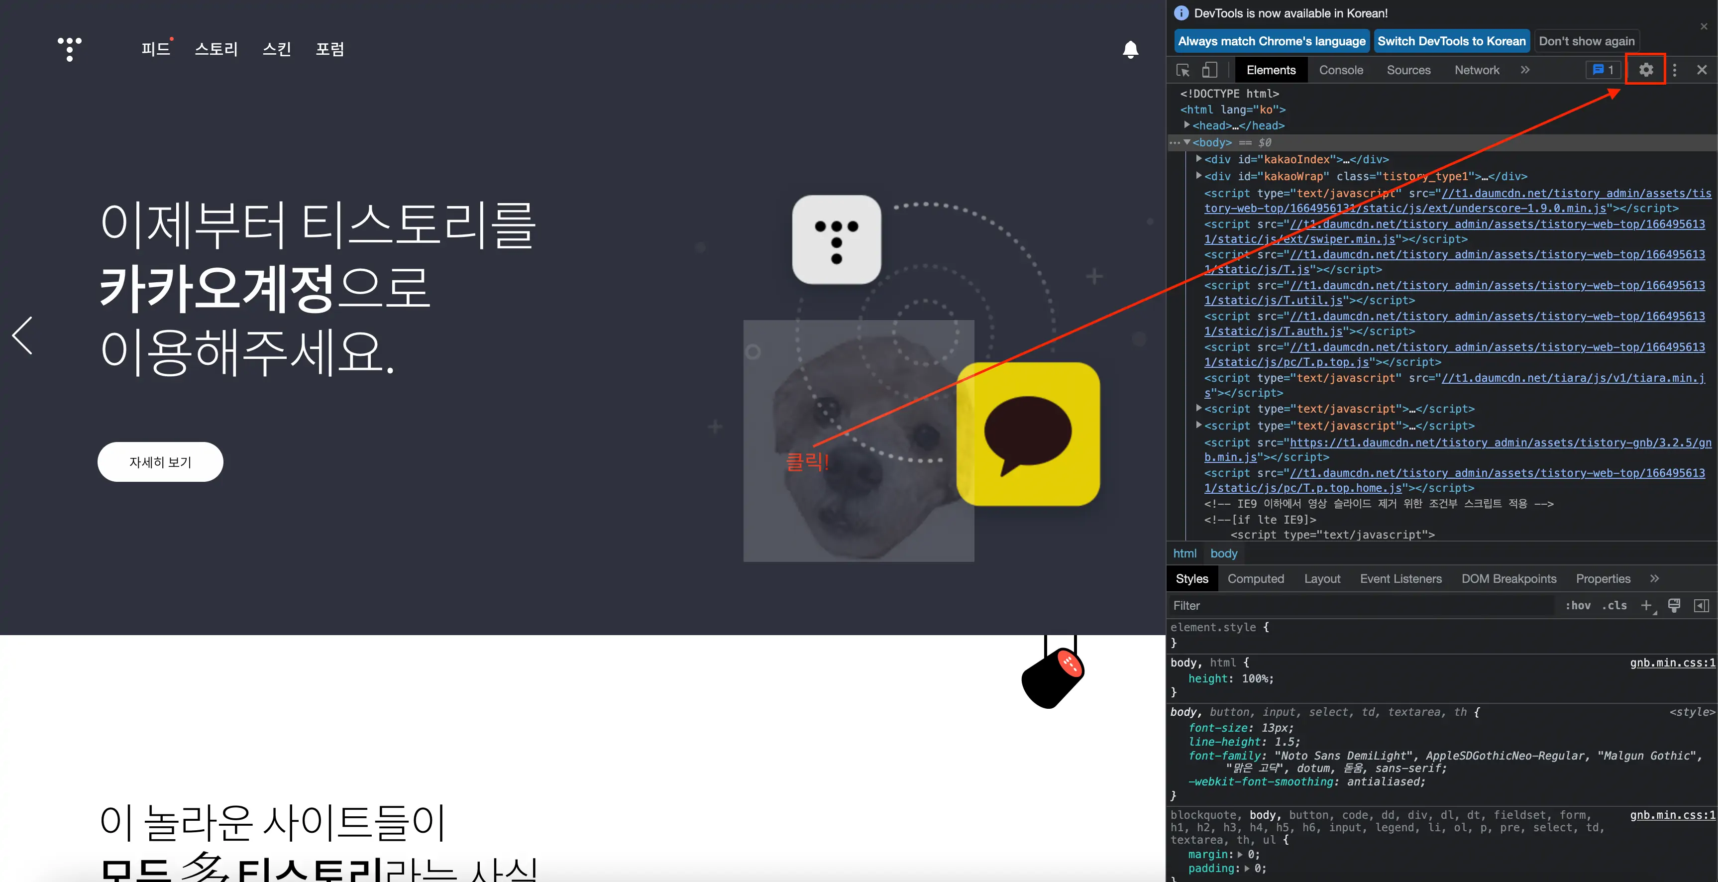Expand the kakaoIndex div element
This screenshot has height=882, width=1718.
click(x=1198, y=159)
